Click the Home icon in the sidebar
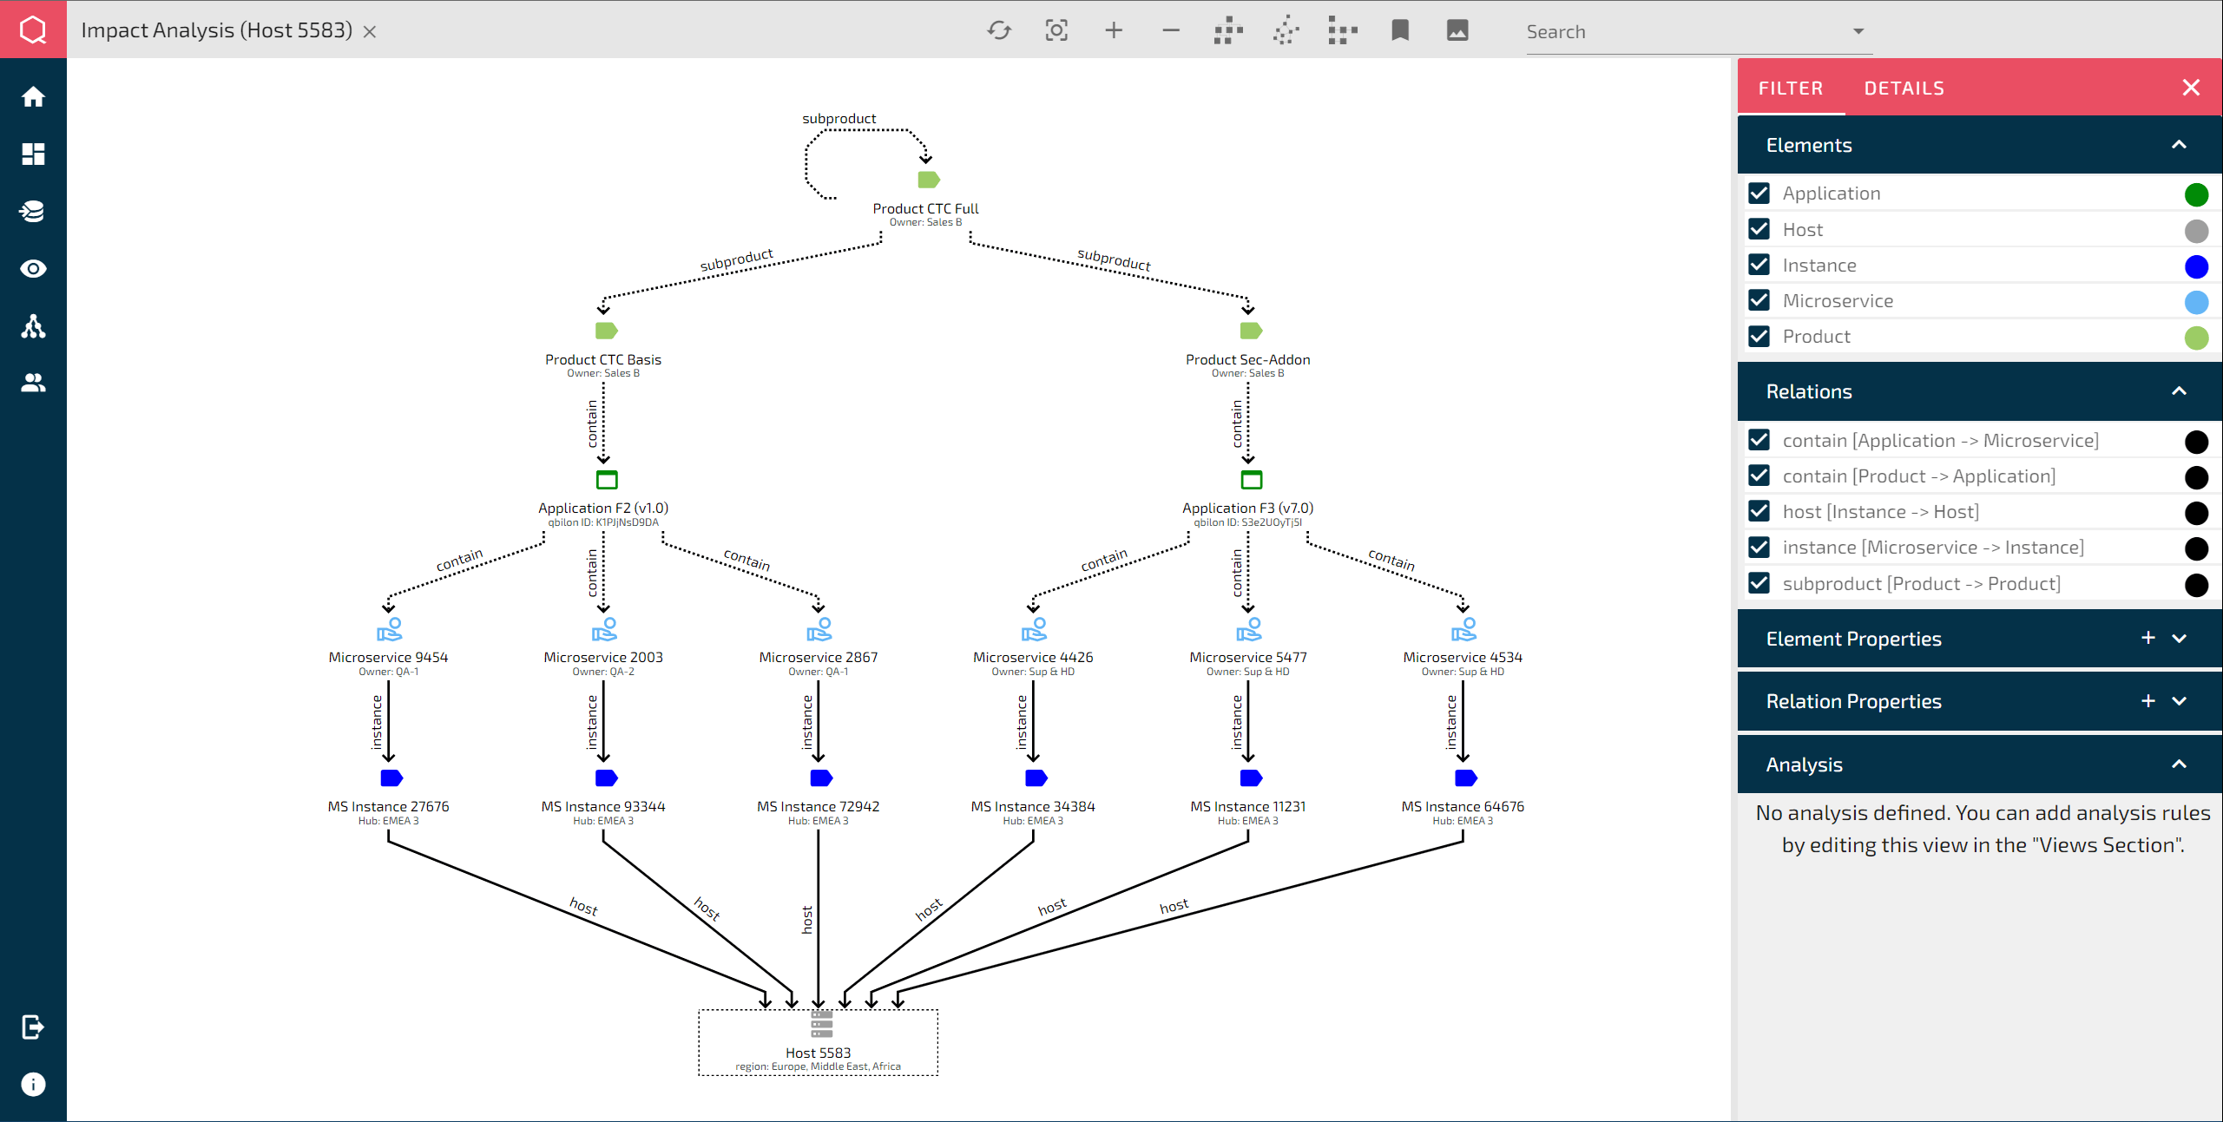 33,95
